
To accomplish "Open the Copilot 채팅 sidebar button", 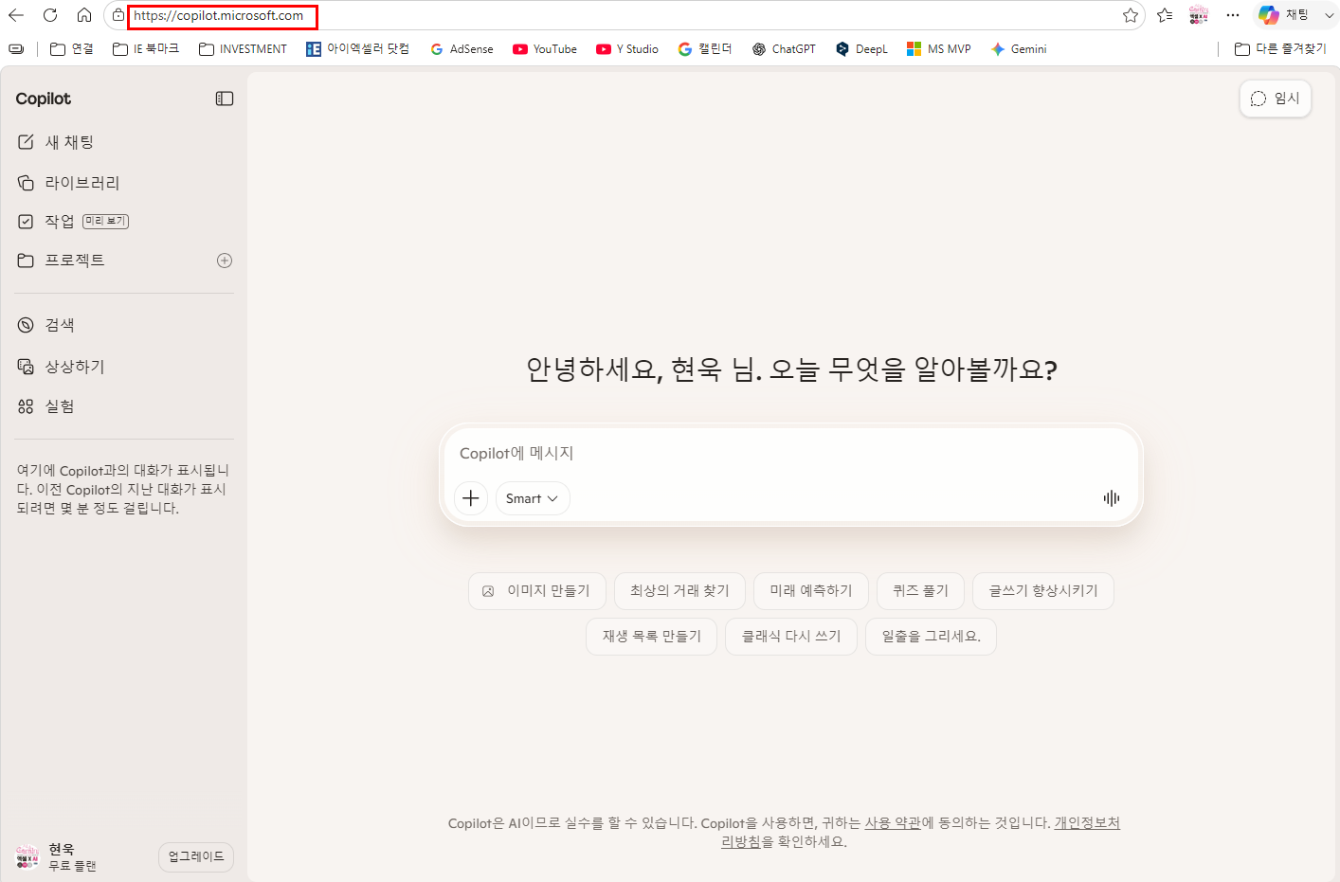I will click(x=1284, y=15).
